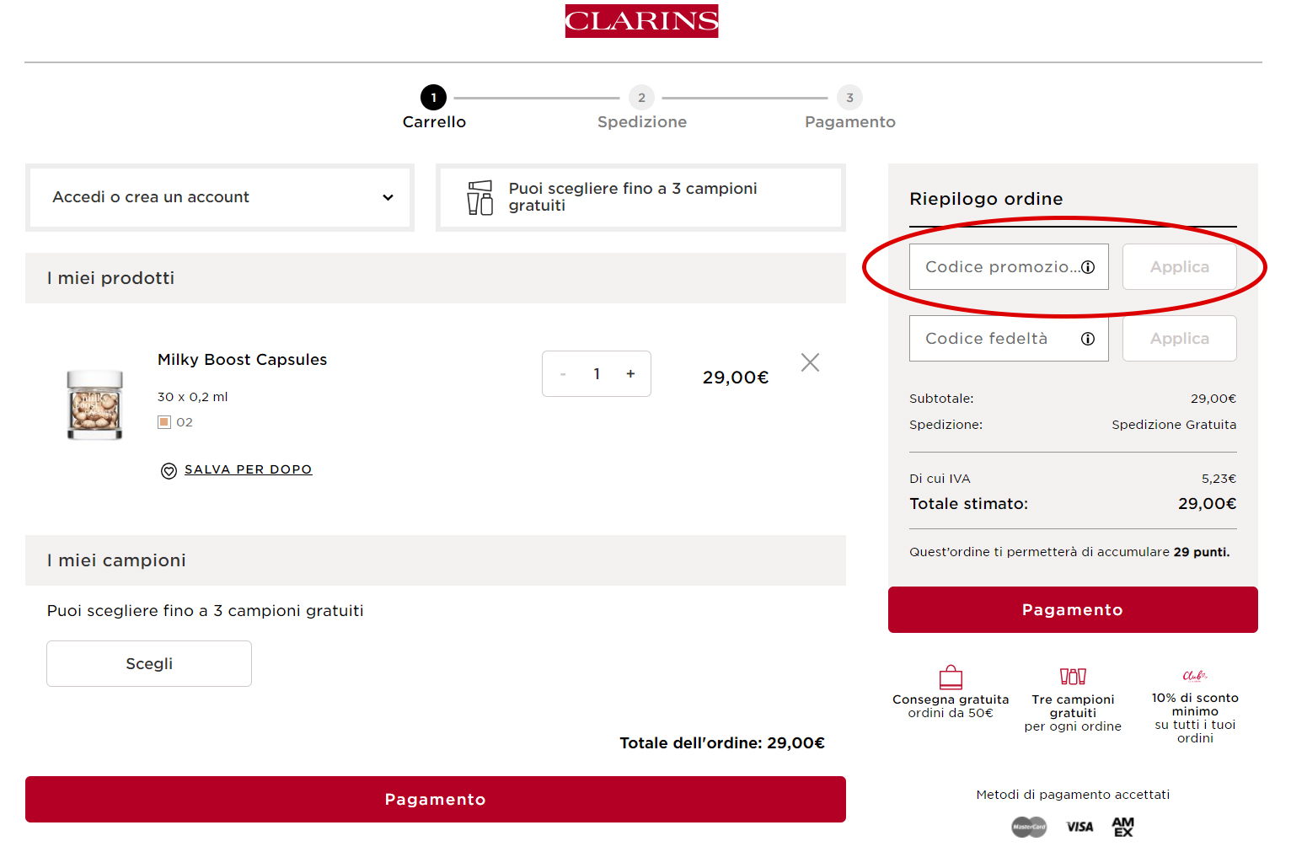Switch to the Spedizione step
1291x868 pixels.
click(x=641, y=97)
